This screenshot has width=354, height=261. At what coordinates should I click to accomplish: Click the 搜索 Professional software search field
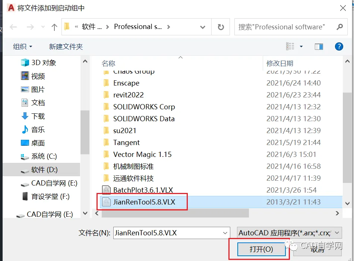coord(285,27)
